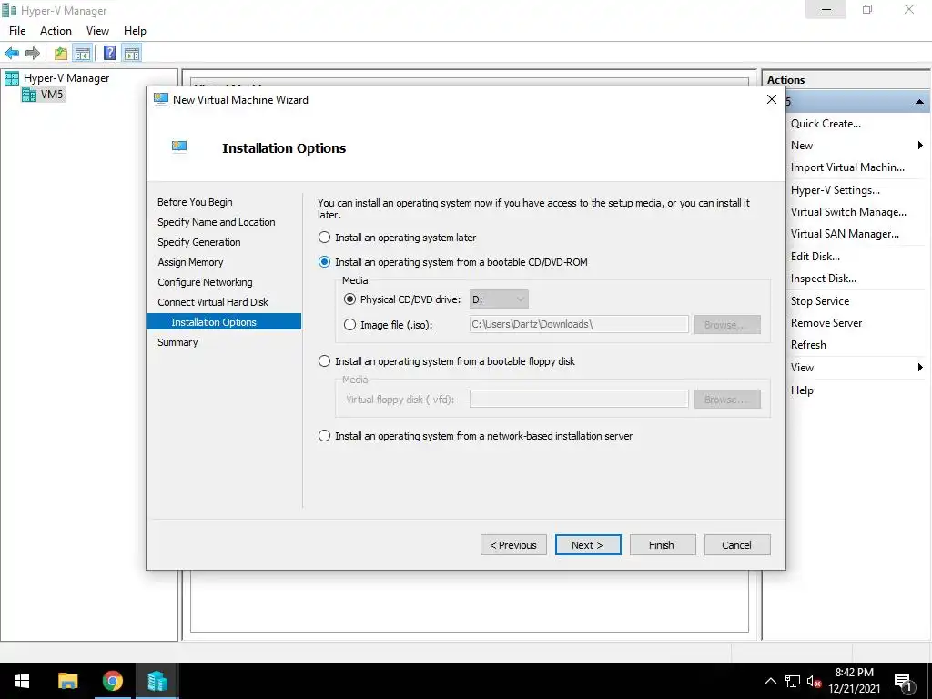Jump to the Summary step
Viewport: 932px width, 699px height.
[177, 342]
